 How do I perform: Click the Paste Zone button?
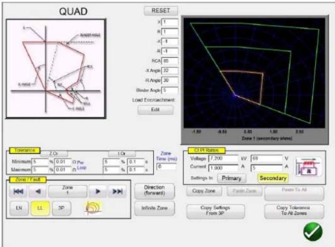[244, 191]
